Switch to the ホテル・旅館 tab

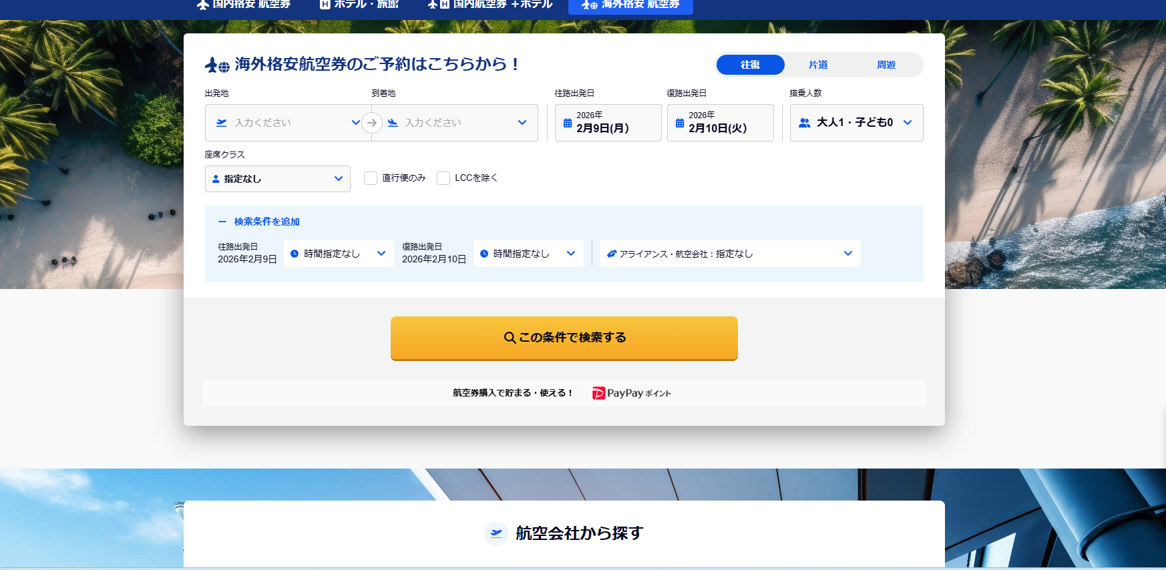pyautogui.click(x=359, y=5)
